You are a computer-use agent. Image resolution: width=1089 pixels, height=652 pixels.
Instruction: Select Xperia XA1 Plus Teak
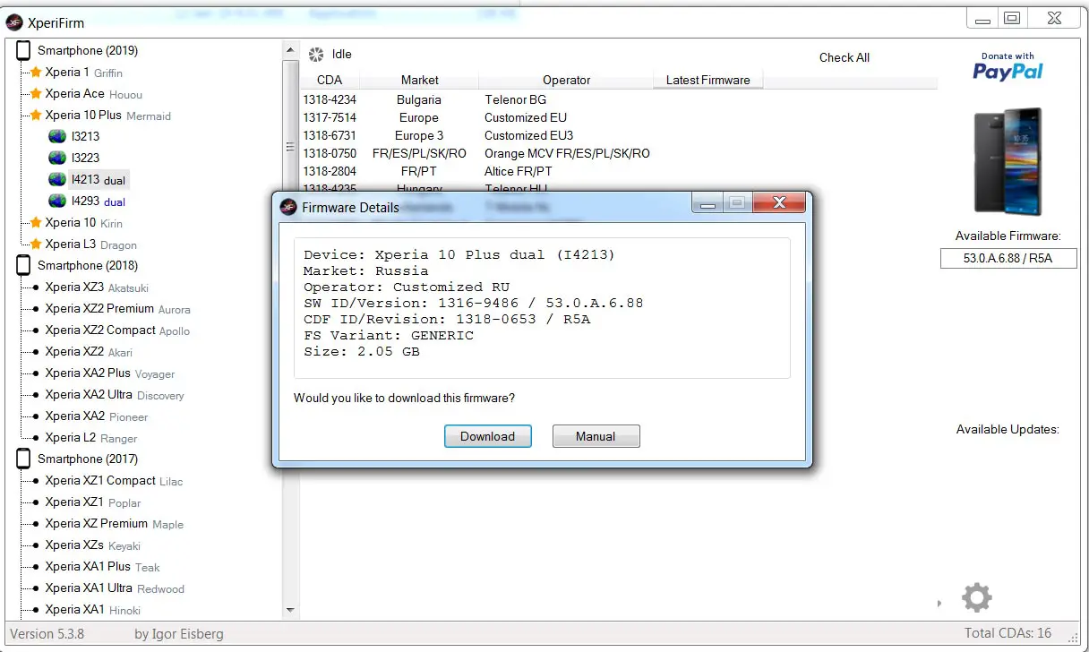pos(102,567)
